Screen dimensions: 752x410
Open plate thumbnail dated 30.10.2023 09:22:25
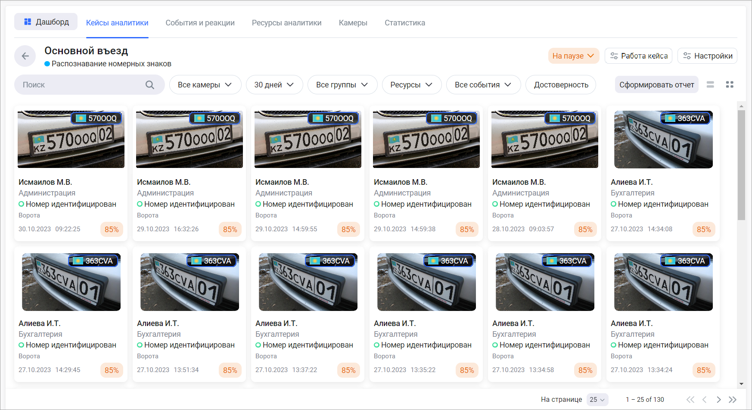pyautogui.click(x=71, y=139)
